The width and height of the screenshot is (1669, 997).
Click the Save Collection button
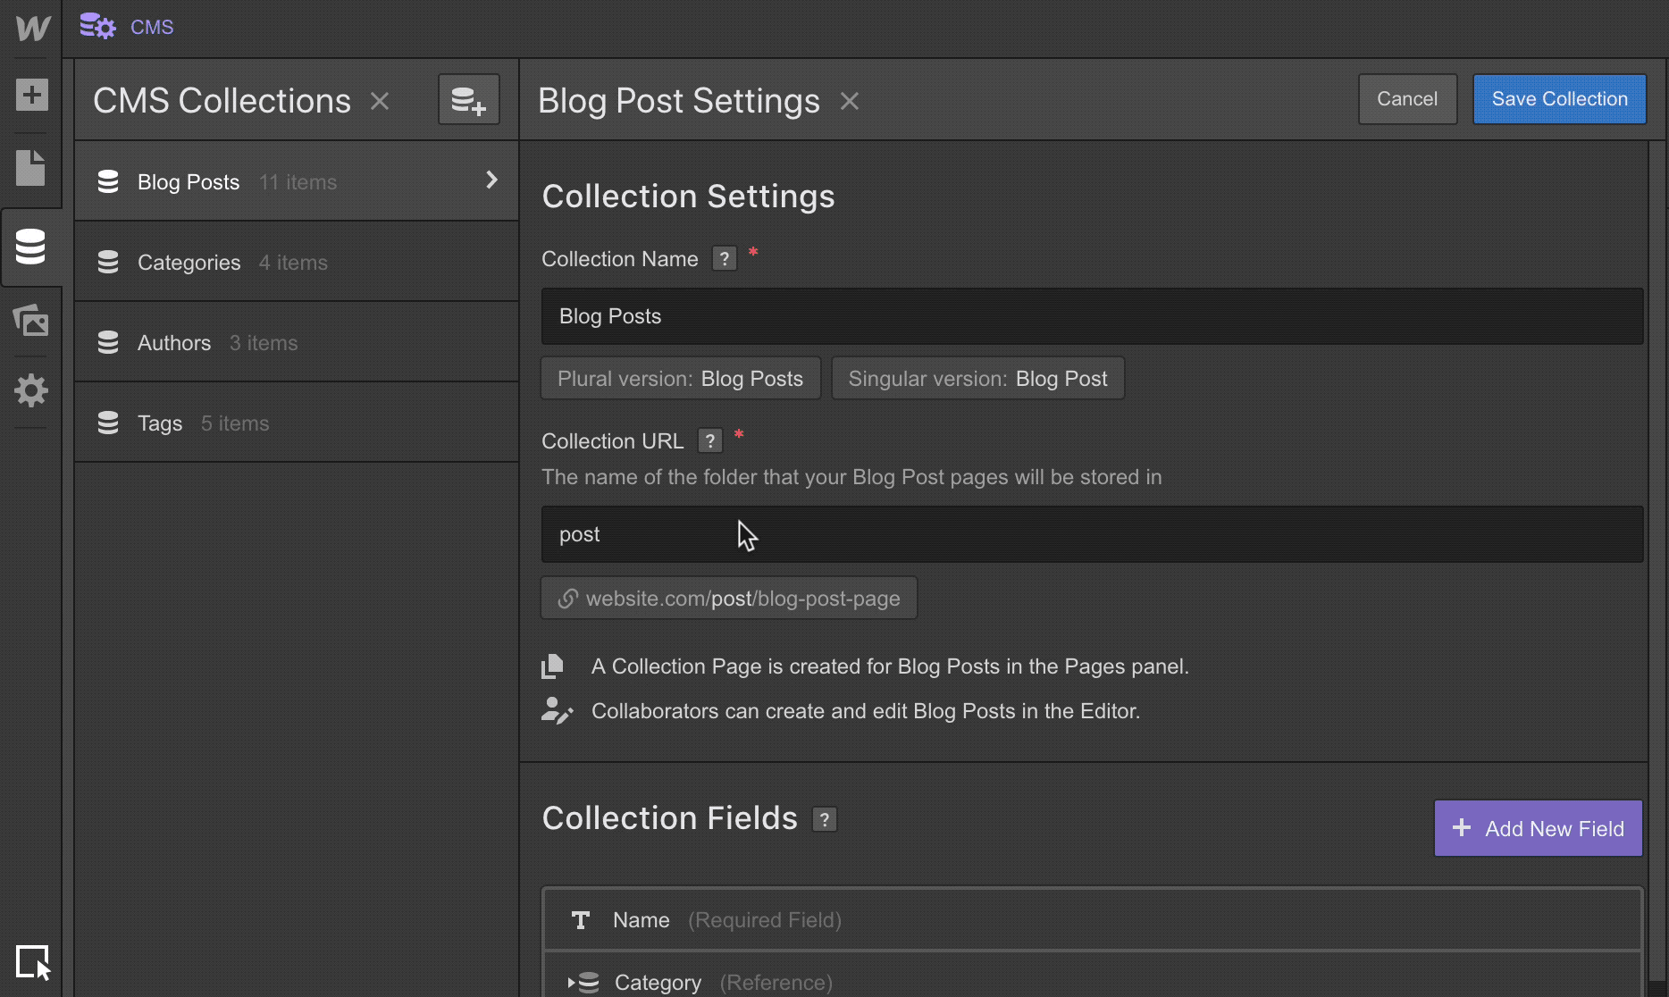(x=1559, y=99)
